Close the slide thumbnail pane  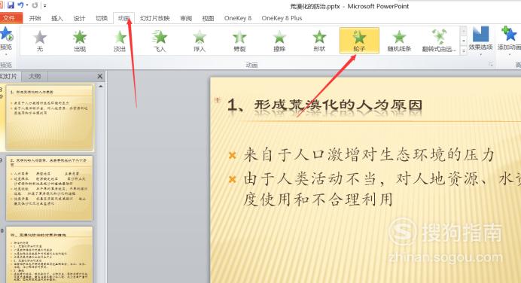pyautogui.click(x=99, y=77)
